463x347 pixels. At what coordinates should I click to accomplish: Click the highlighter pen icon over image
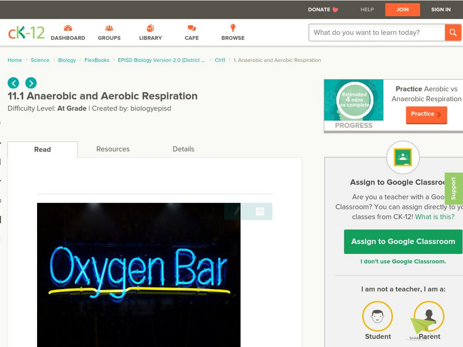pyautogui.click(x=236, y=211)
